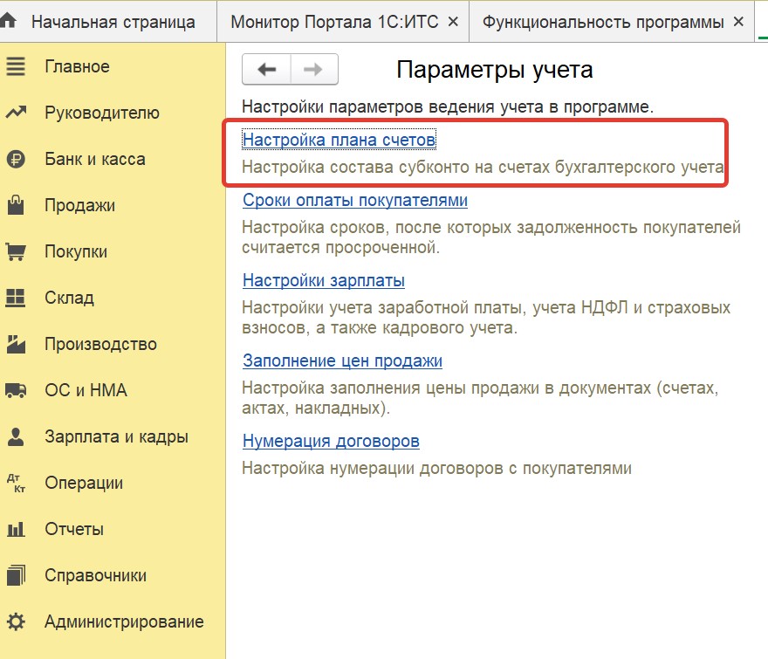The height and width of the screenshot is (659, 768).
Task: Click the shopping cart icon for Покупки
Action: [16, 251]
